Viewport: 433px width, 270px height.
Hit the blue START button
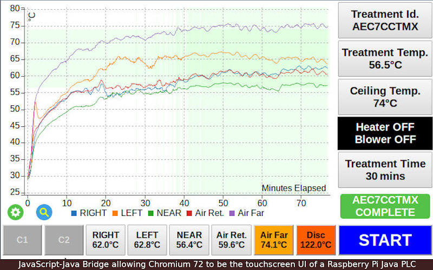(x=385, y=240)
